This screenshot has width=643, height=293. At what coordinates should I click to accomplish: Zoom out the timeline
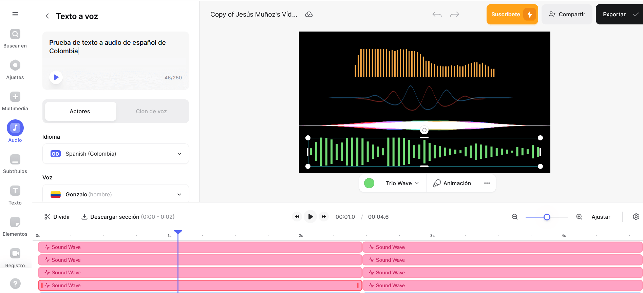click(x=515, y=217)
